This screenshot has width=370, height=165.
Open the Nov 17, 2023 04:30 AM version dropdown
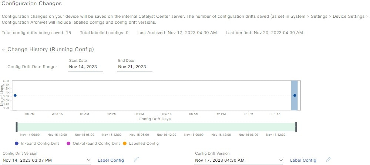point(239,160)
